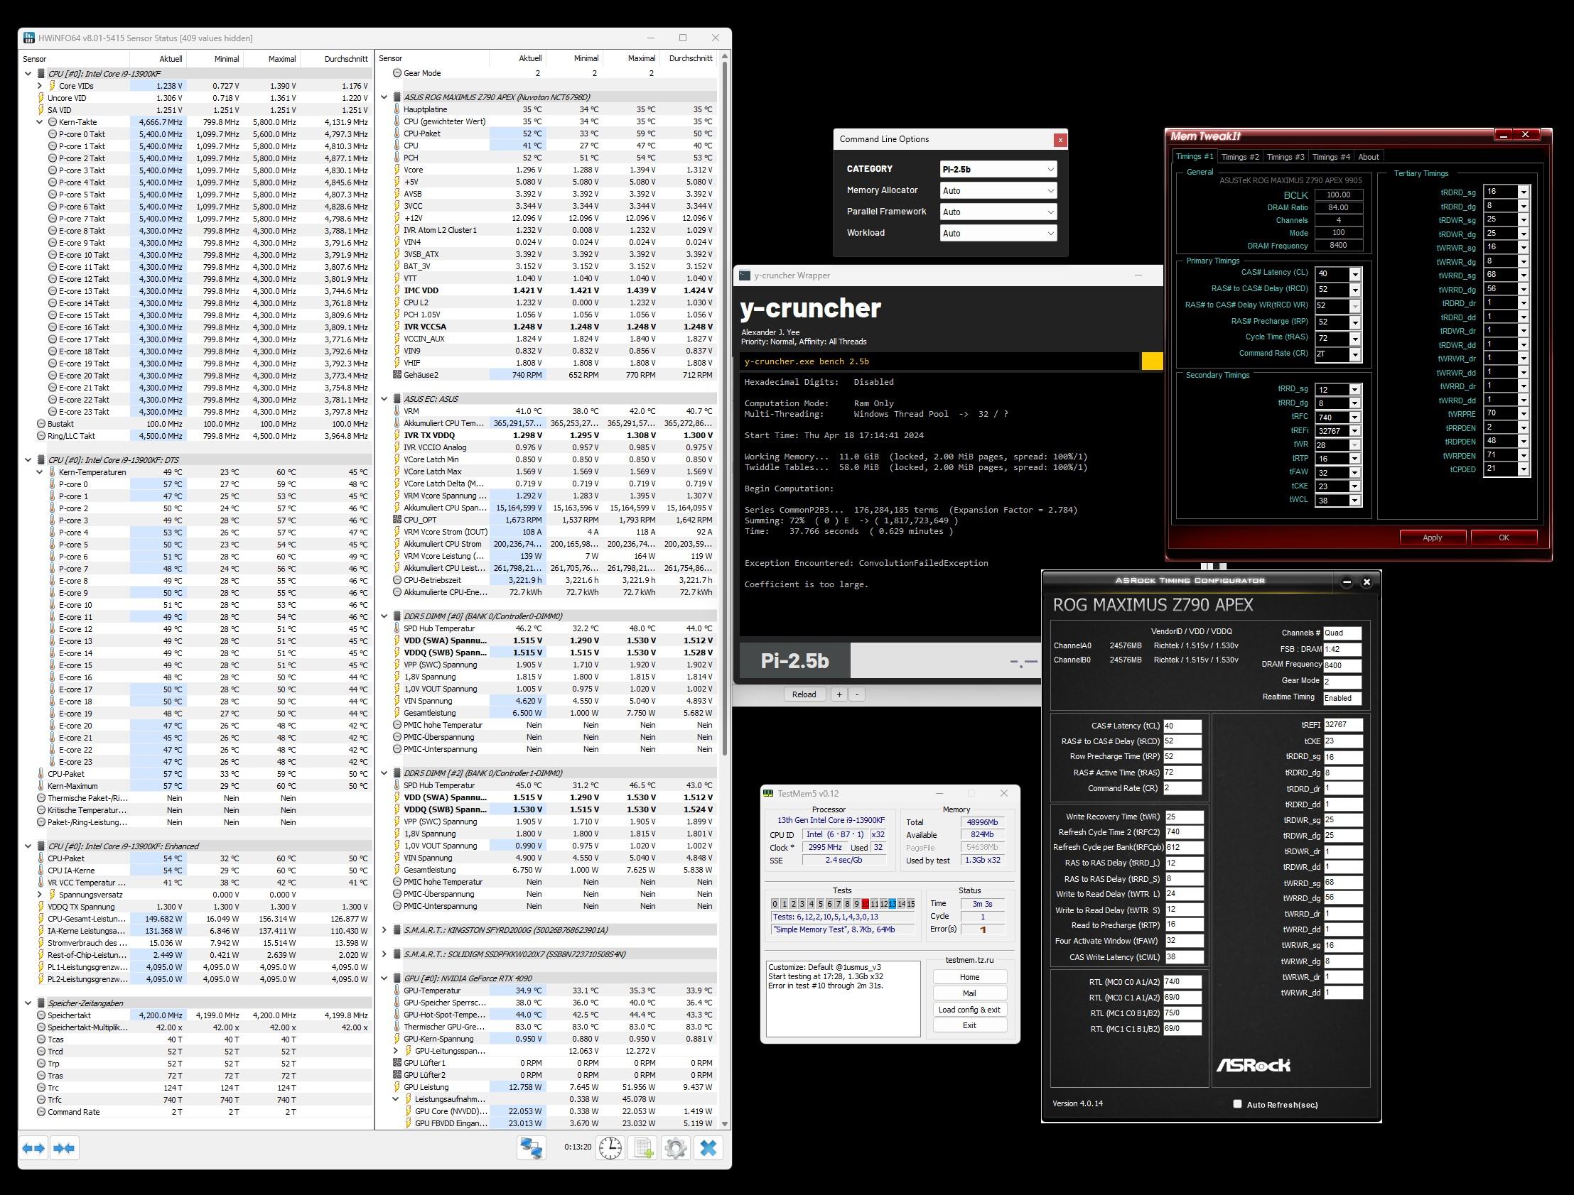Open HWiNFO sensor settings gear icon
The height and width of the screenshot is (1195, 1574).
[676, 1148]
